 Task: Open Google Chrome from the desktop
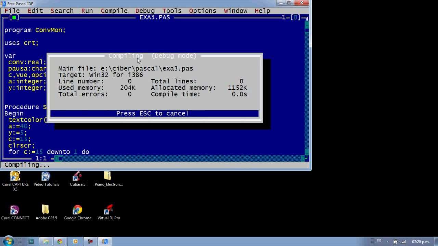click(x=77, y=209)
